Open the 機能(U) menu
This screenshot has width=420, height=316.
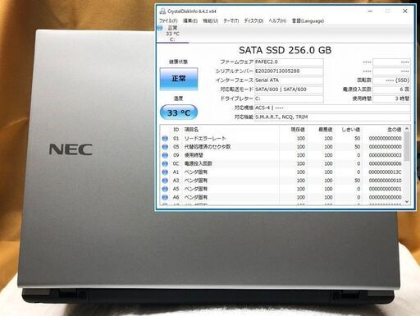coord(211,21)
